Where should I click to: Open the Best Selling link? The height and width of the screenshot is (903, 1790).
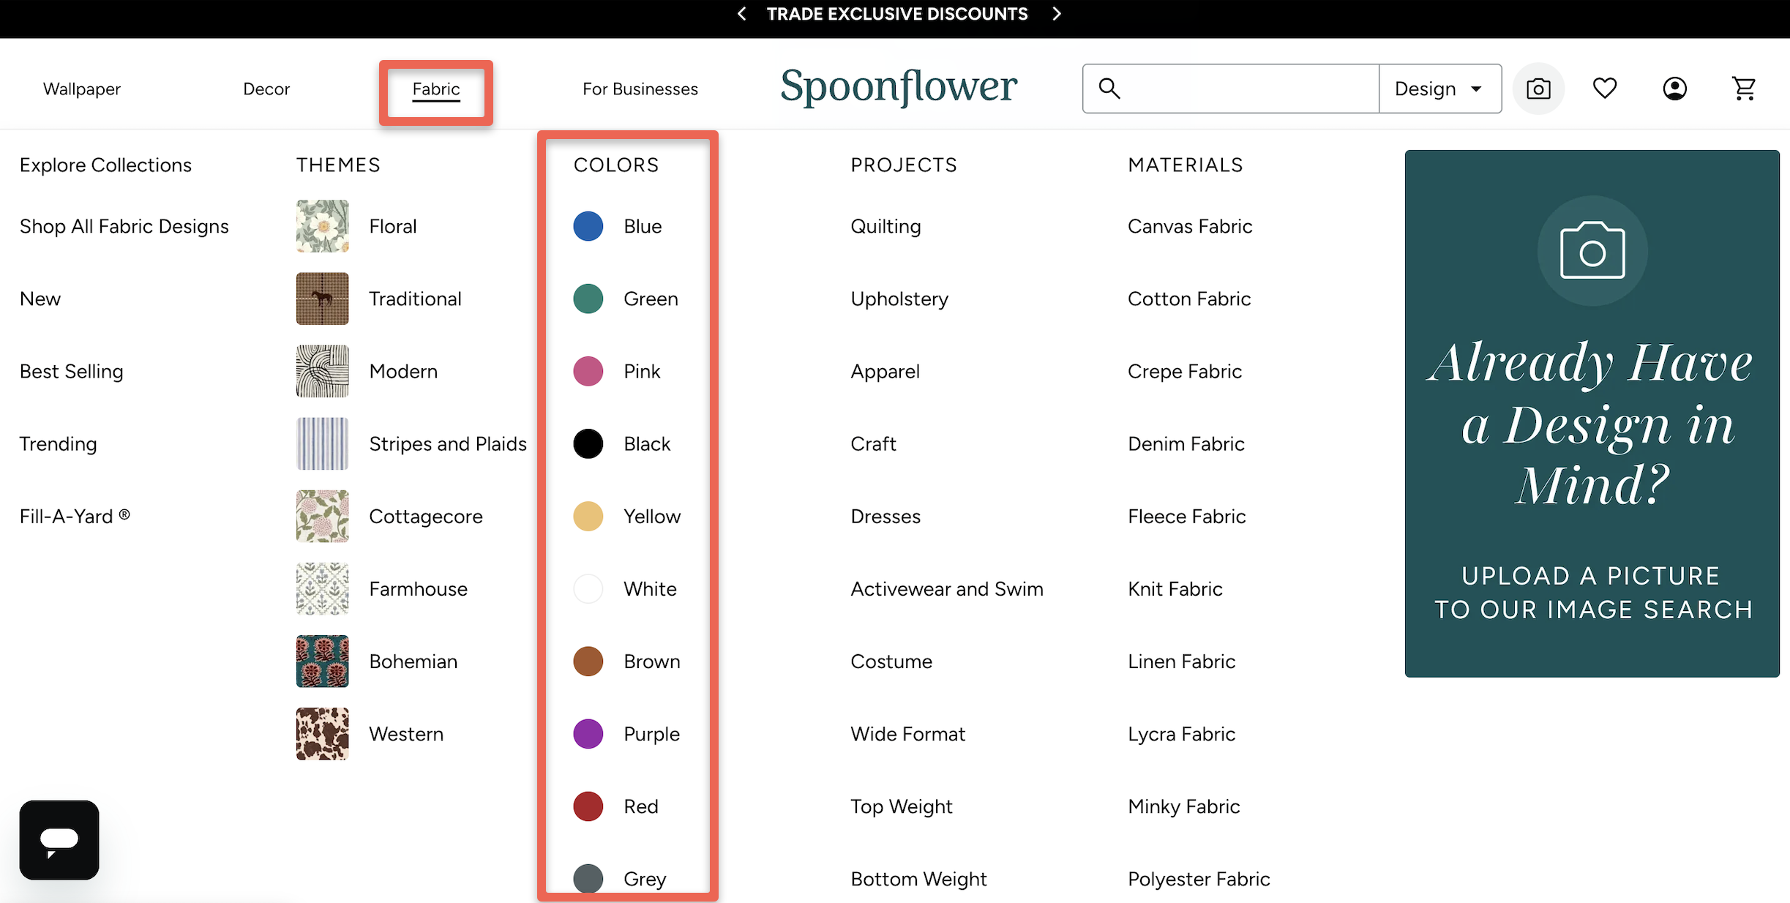[72, 371]
